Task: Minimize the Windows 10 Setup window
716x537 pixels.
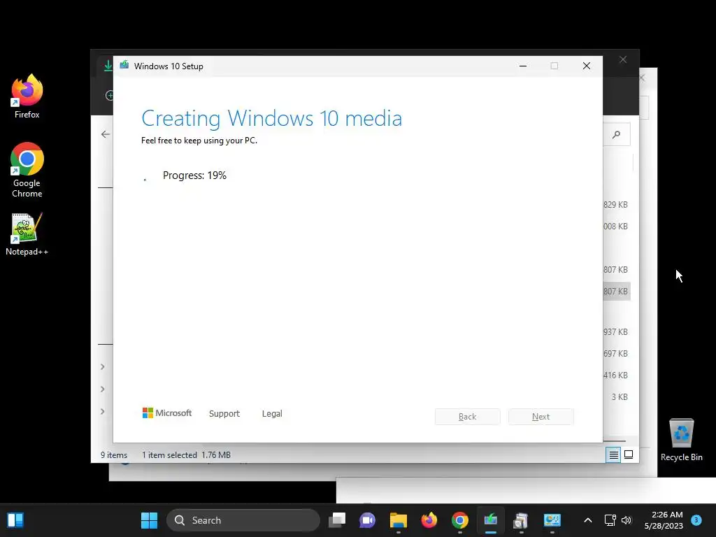Action: pos(523,66)
